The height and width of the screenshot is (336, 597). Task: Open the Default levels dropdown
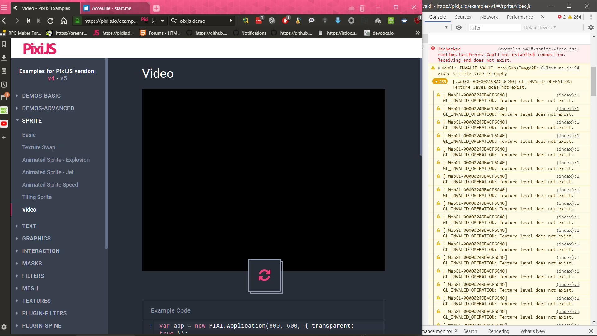point(539,27)
